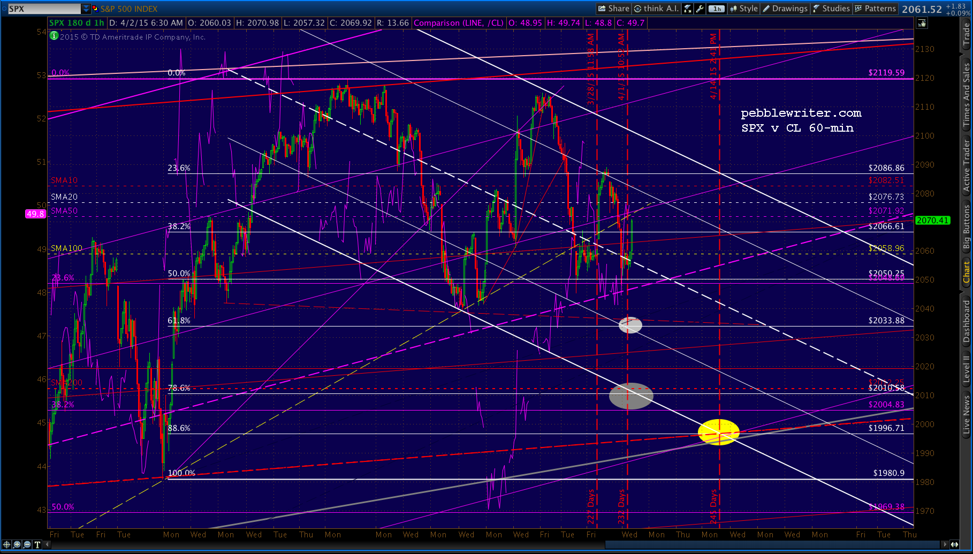The height and width of the screenshot is (554, 973).
Task: Click the expand time axis arrows icon
Action: [954, 544]
